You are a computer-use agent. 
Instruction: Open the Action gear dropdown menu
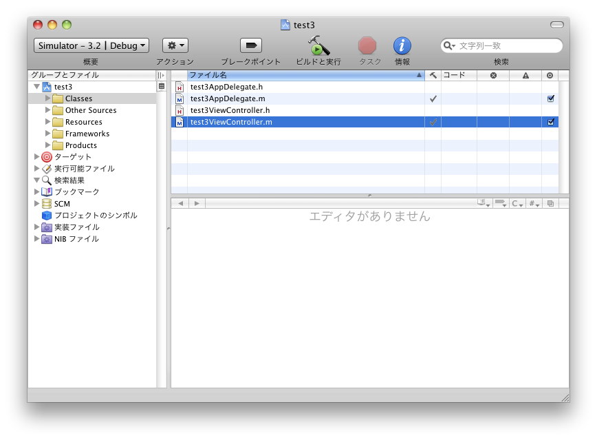coord(175,45)
